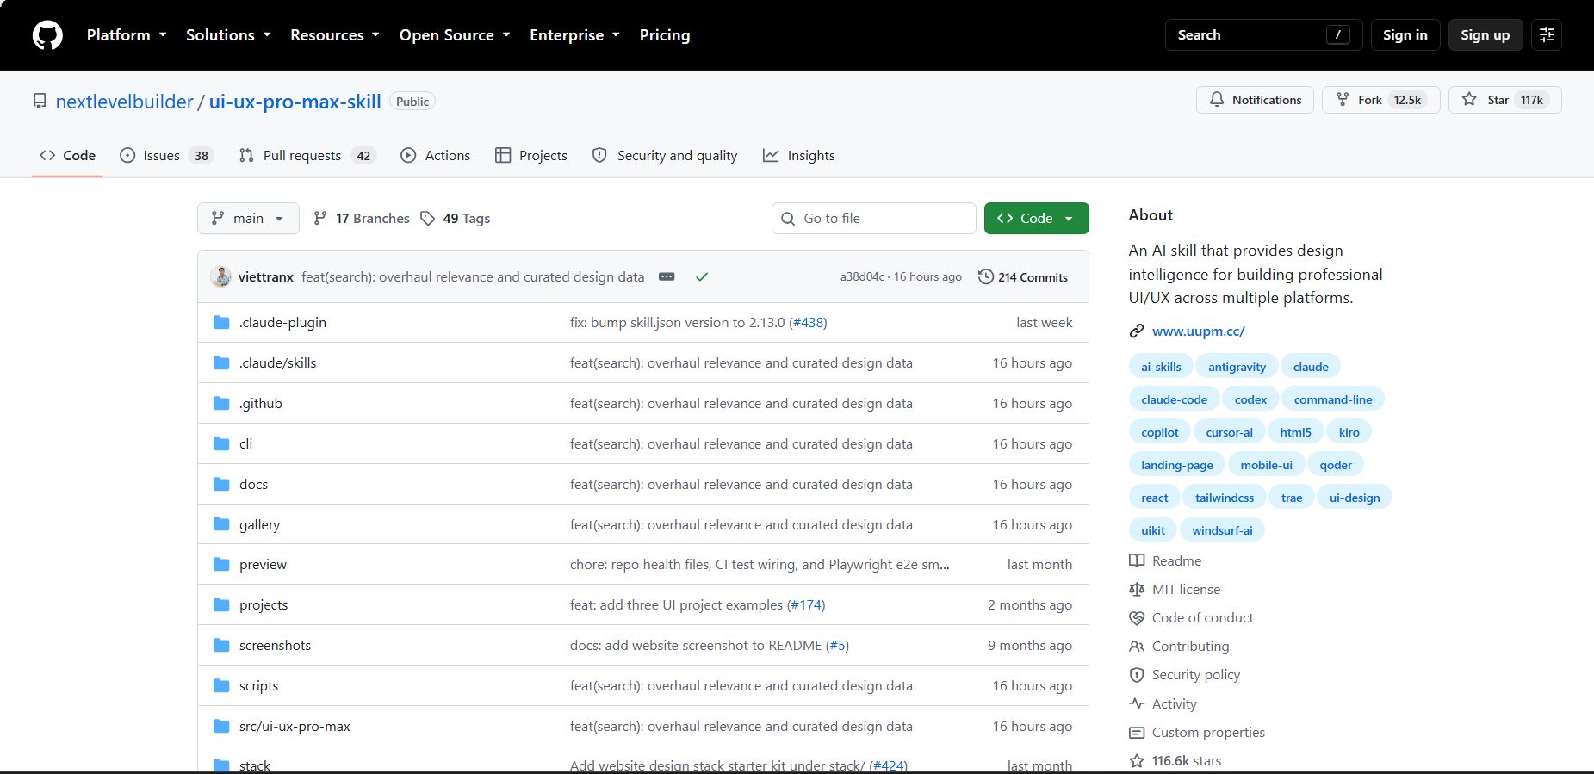Click the link icon beside www.uupm.cc
The width and height of the screenshot is (1594, 774).
click(1137, 331)
